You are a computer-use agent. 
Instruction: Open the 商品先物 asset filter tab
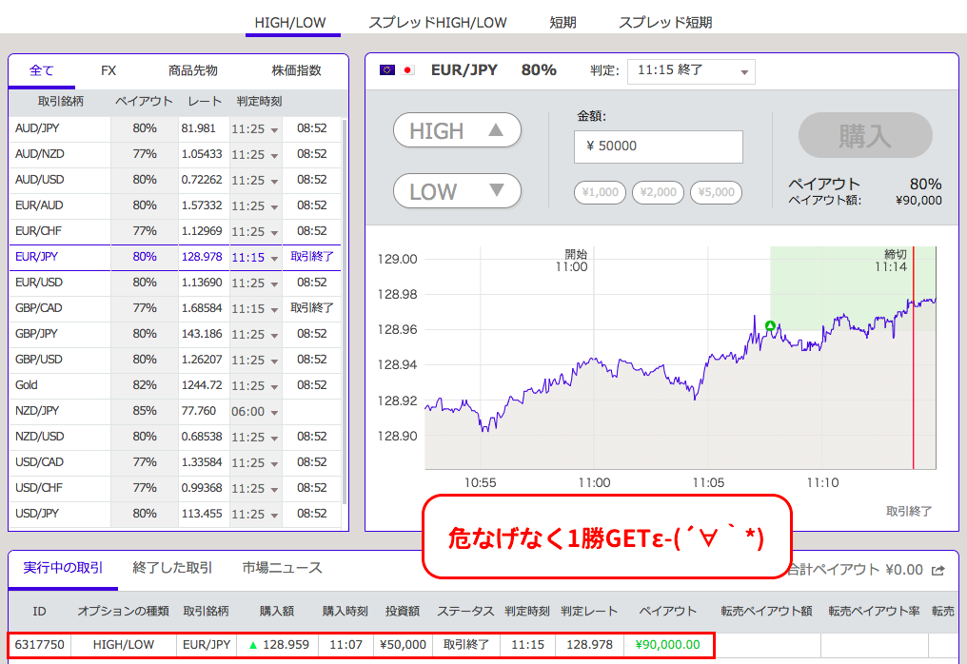click(193, 70)
